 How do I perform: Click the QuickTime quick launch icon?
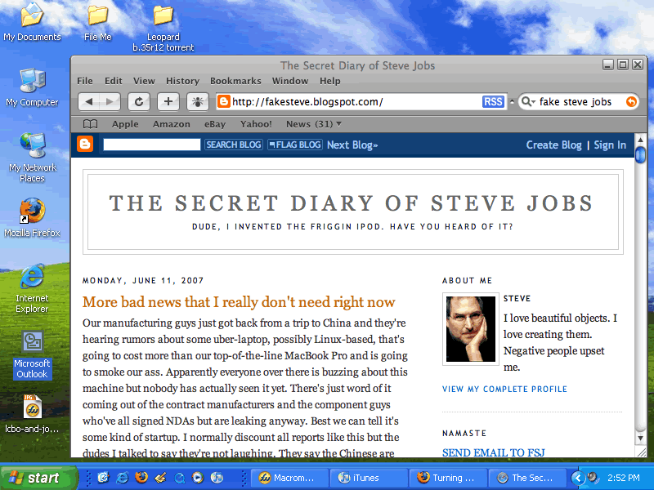[179, 478]
